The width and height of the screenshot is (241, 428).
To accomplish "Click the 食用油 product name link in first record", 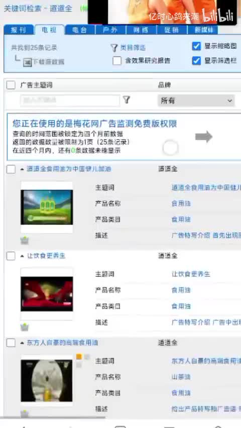I will point(181,203).
